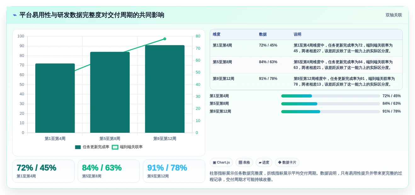Screen dimensions: 415x195
Task: Click the dashboard title text
Action: pyautogui.click(x=92, y=15)
